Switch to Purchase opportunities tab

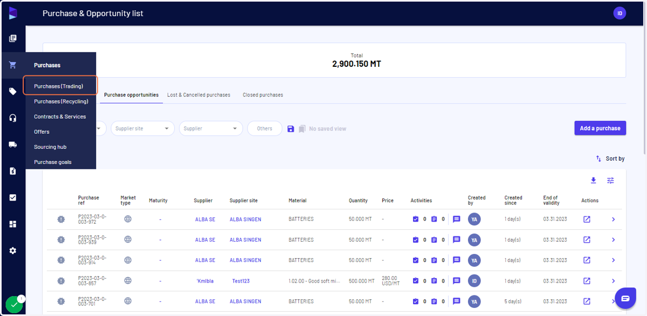tap(131, 95)
